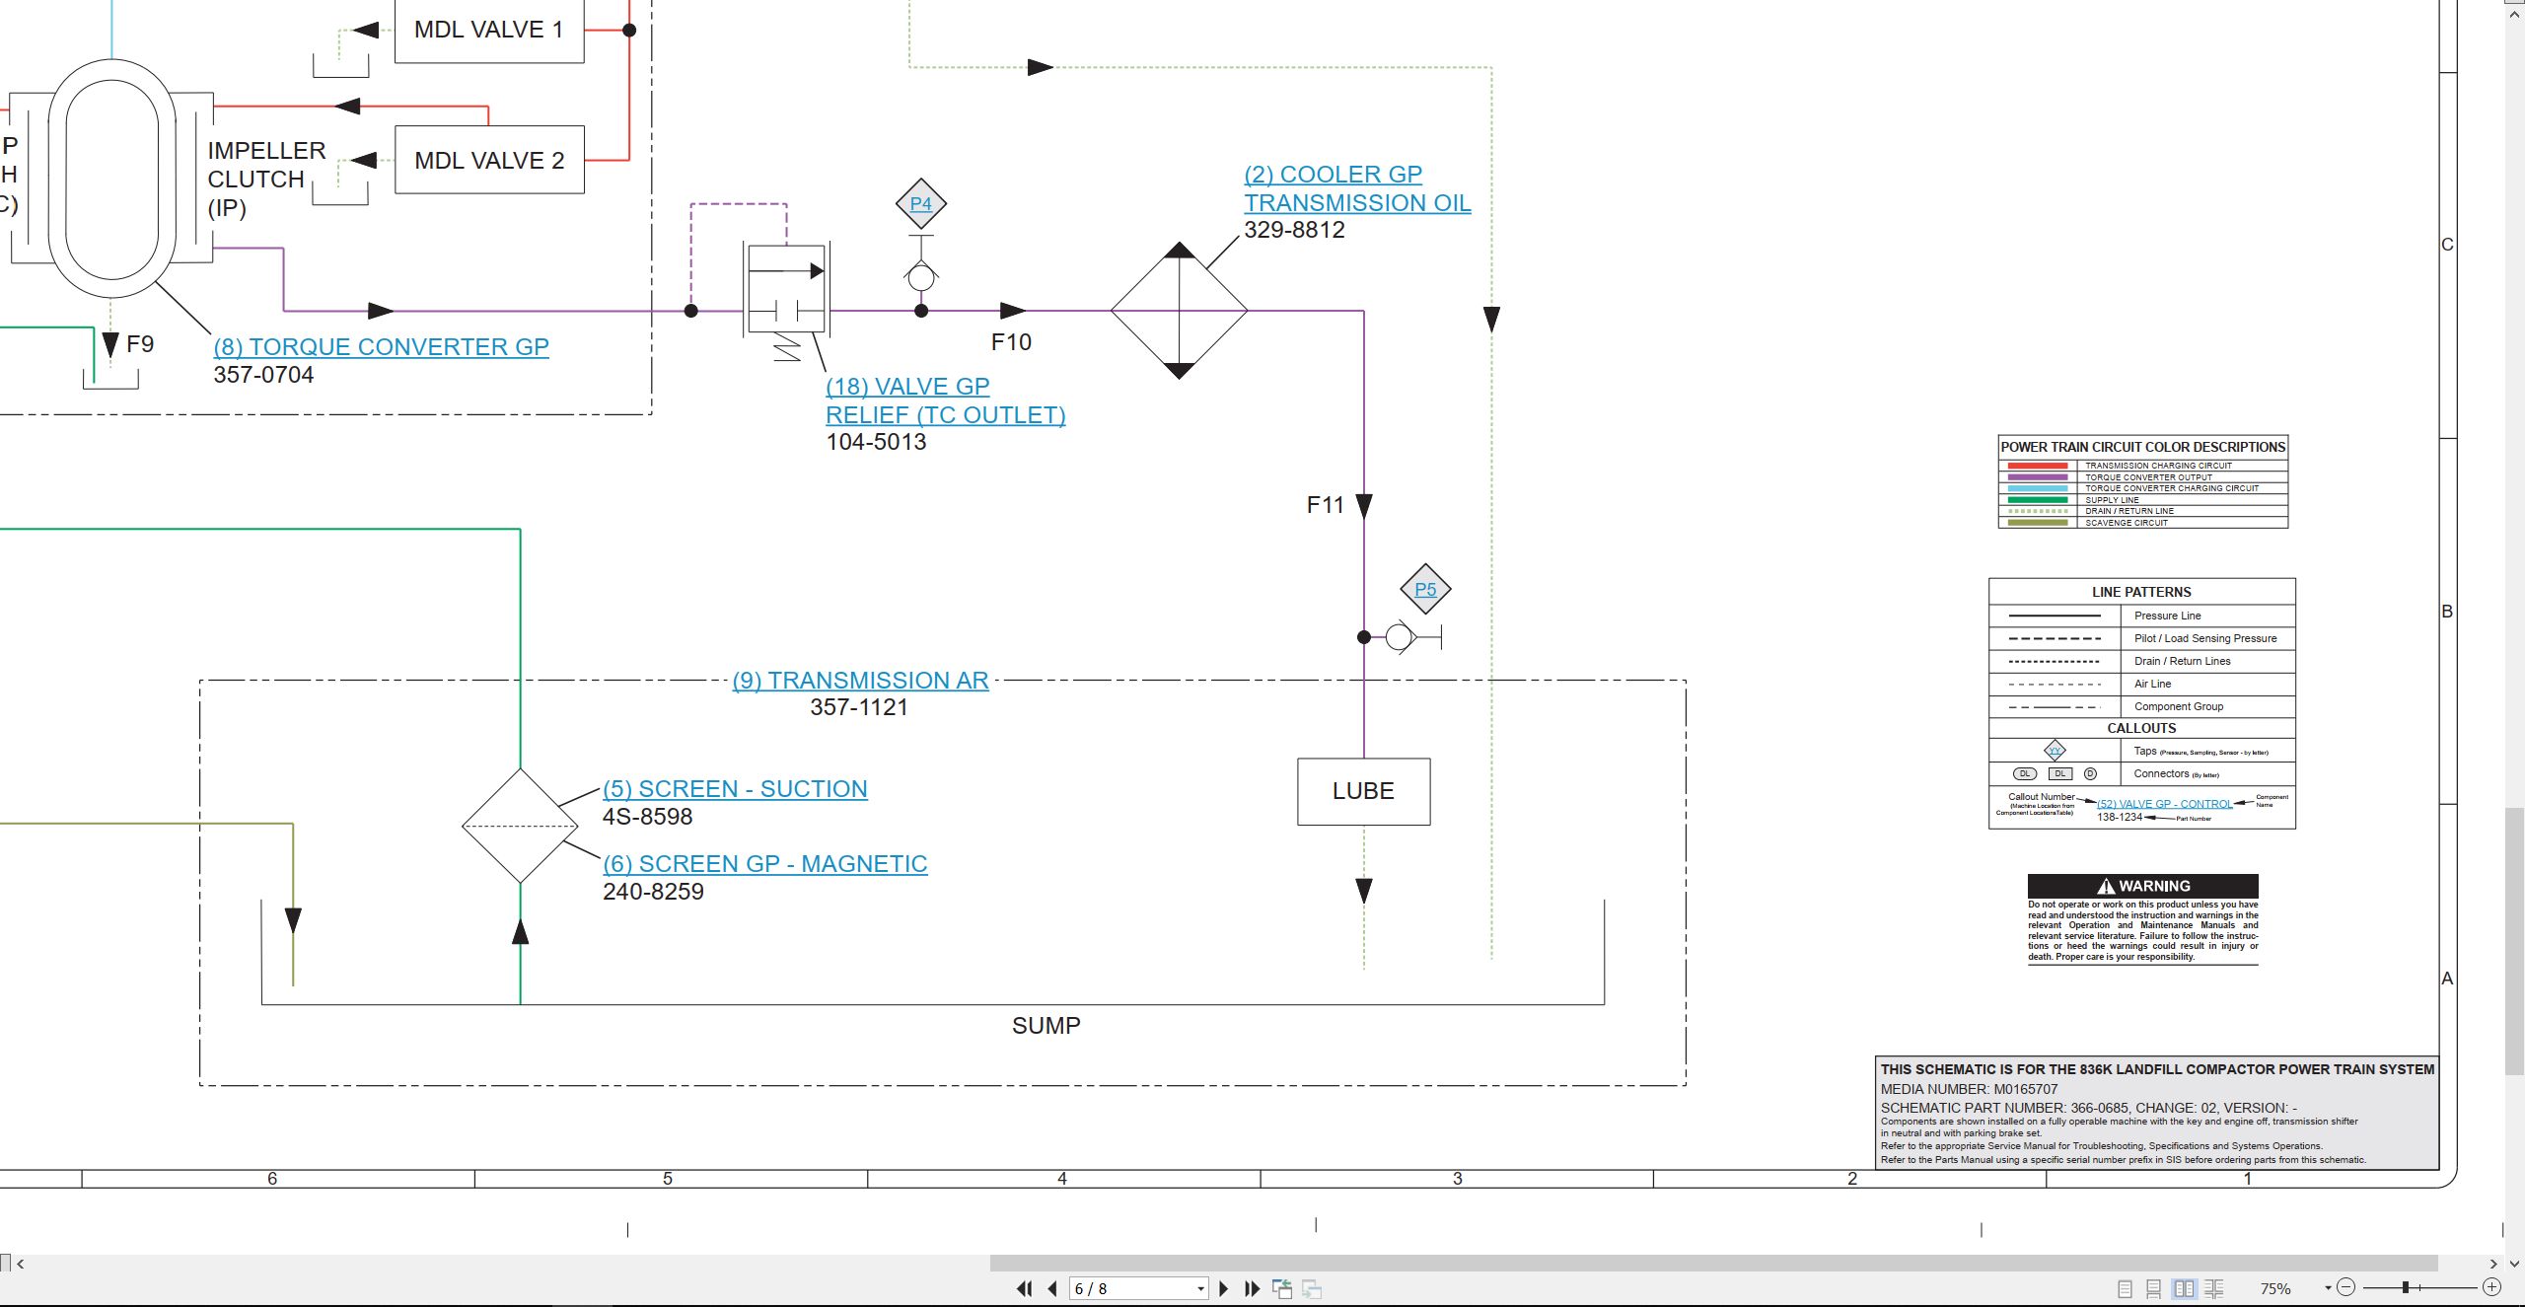Open the (8) Torque Converter GP link
The height and width of the screenshot is (1307, 2525).
click(381, 347)
